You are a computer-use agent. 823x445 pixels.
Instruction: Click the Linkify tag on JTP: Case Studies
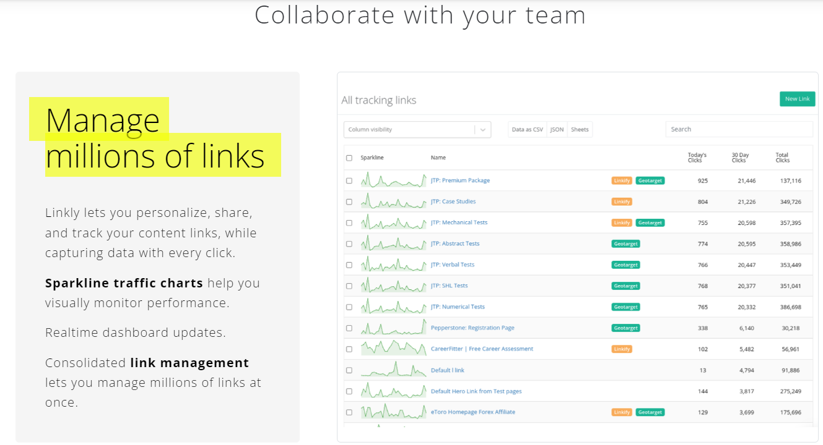pyautogui.click(x=622, y=201)
